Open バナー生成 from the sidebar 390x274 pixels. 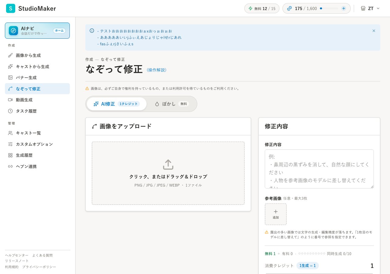pos(37,78)
